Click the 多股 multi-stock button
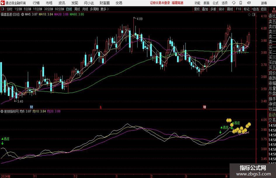Viewport: 276px width, 178px height. tap(213, 9)
